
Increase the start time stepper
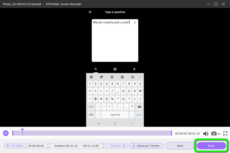pyautogui.click(x=48, y=144)
